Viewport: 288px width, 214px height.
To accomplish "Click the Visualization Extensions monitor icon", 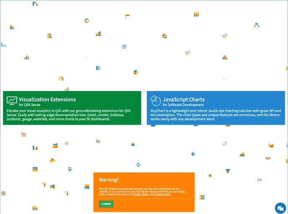I will [12, 101].
